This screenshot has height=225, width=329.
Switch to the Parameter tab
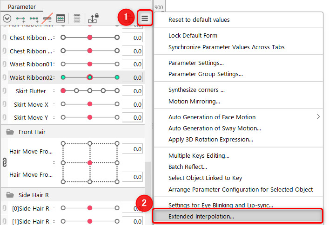point(22,6)
